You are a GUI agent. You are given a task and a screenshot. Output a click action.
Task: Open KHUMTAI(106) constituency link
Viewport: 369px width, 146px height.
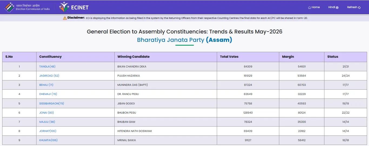pos(48,140)
